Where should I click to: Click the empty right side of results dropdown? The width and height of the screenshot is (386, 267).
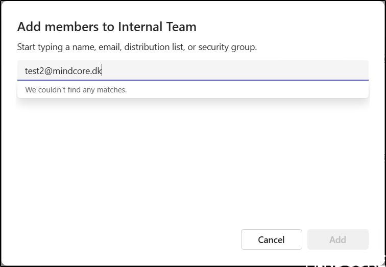[x=255, y=90]
